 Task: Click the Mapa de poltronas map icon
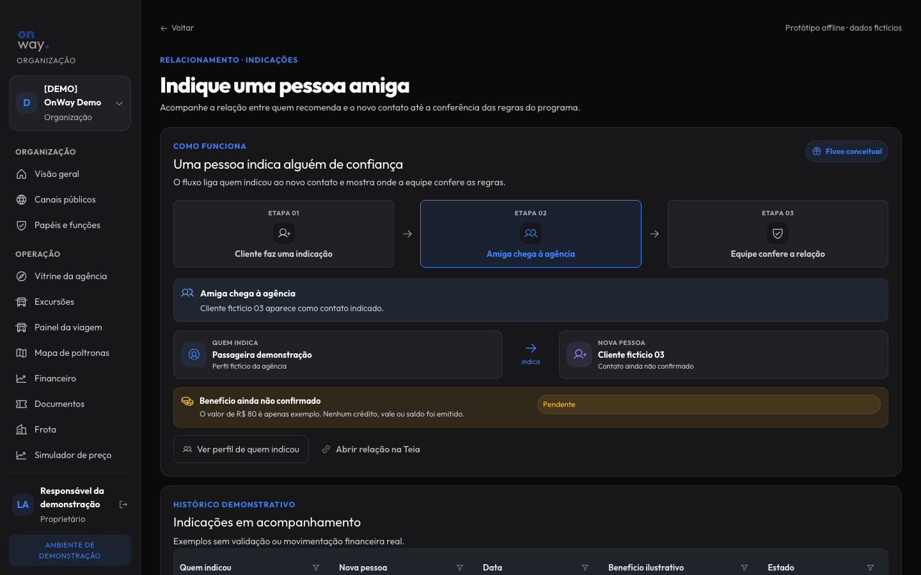pyautogui.click(x=21, y=353)
